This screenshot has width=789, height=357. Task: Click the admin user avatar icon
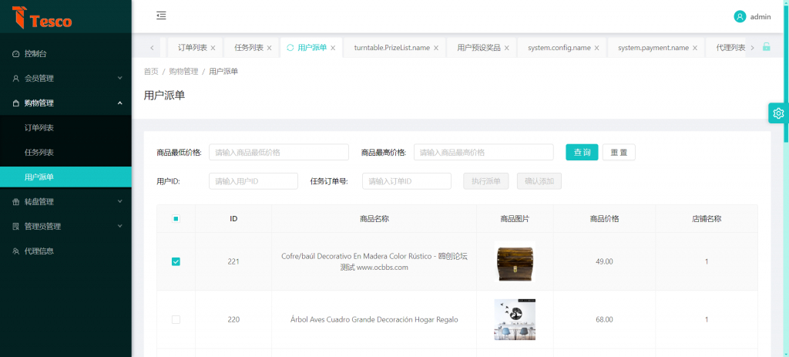(x=740, y=16)
